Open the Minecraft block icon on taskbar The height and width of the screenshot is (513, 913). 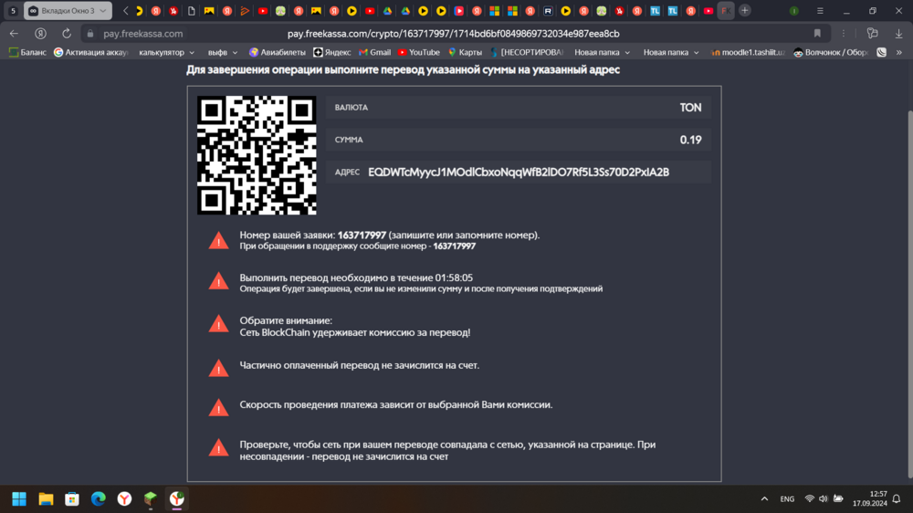coord(151,499)
